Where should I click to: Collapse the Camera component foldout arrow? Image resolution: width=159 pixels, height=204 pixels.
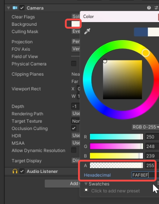(9, 8)
